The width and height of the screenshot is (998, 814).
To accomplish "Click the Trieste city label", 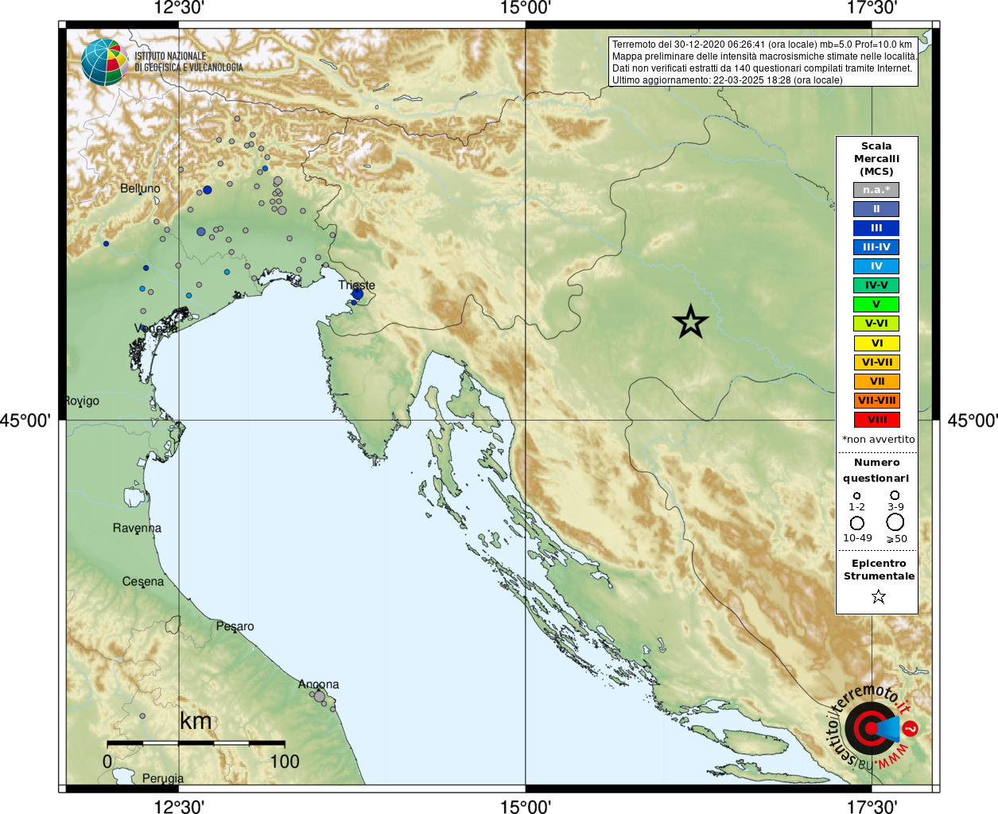I will pyautogui.click(x=356, y=285).
